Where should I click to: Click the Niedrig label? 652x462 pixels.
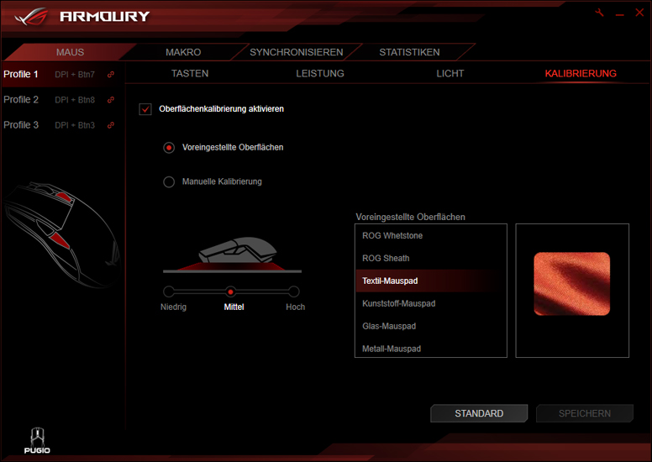(x=173, y=307)
